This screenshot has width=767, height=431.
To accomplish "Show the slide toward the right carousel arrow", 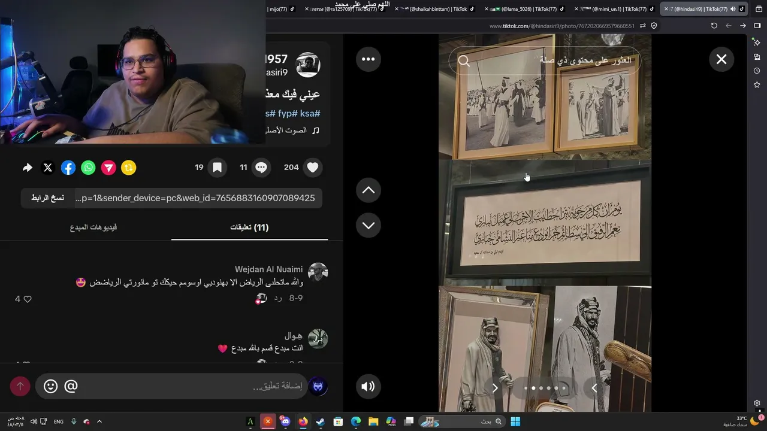I will [594, 388].
